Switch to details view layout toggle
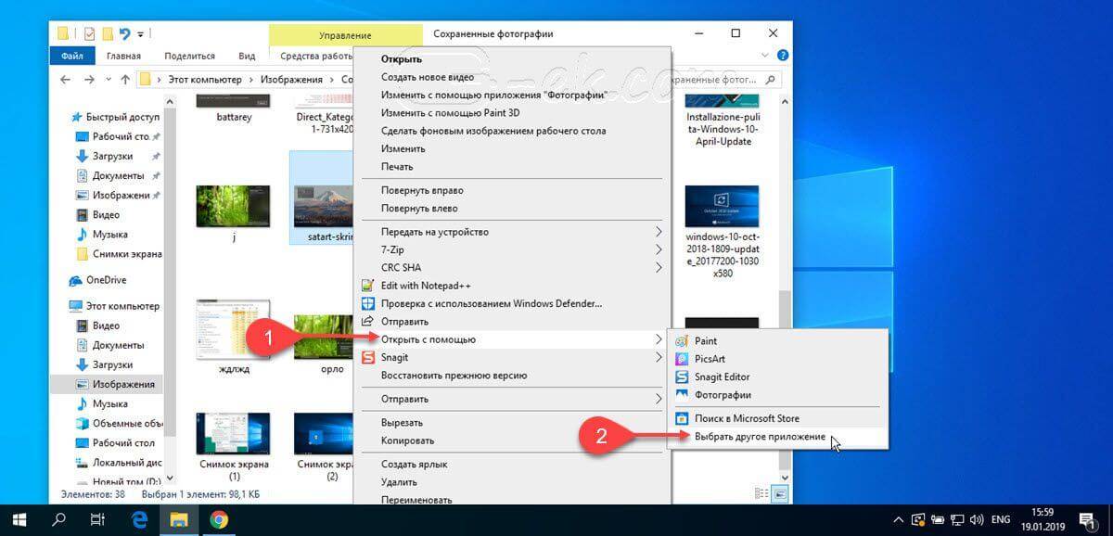 pyautogui.click(x=761, y=492)
